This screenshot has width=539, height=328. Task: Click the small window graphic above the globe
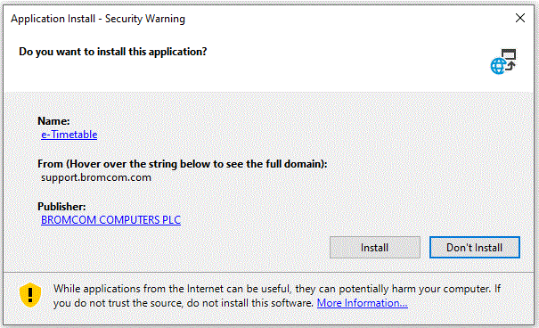coord(509,54)
